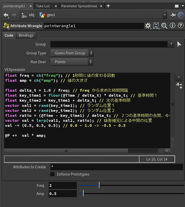185x207 pixels.
Task: Click the Attributes to Create label
Action: pos(30,167)
